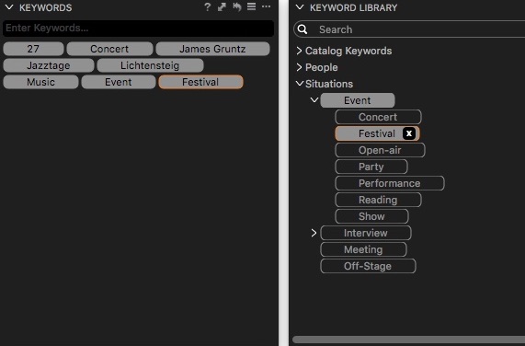
Task: Collapse the Keyword Library panel
Action: (x=300, y=7)
